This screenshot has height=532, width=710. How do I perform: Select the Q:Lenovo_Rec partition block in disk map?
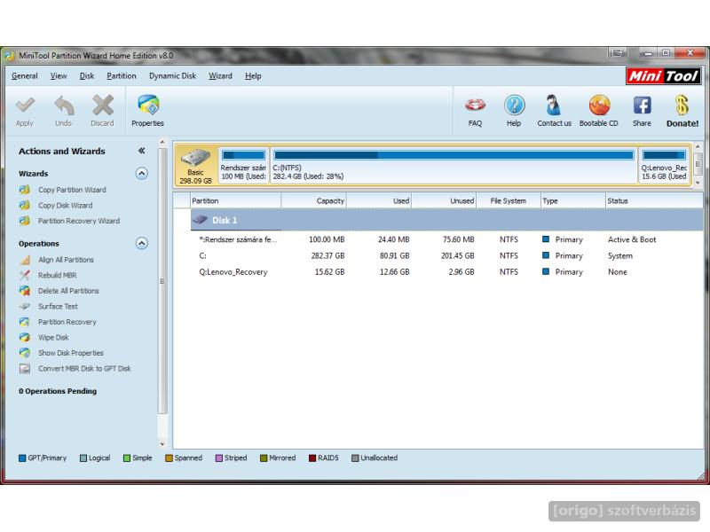tap(664, 165)
